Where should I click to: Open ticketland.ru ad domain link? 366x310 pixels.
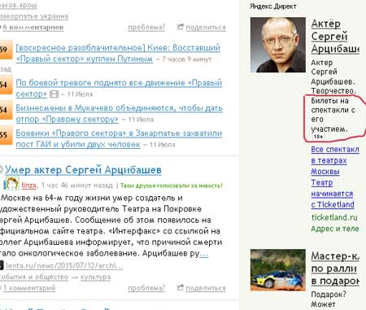pyautogui.click(x=334, y=217)
